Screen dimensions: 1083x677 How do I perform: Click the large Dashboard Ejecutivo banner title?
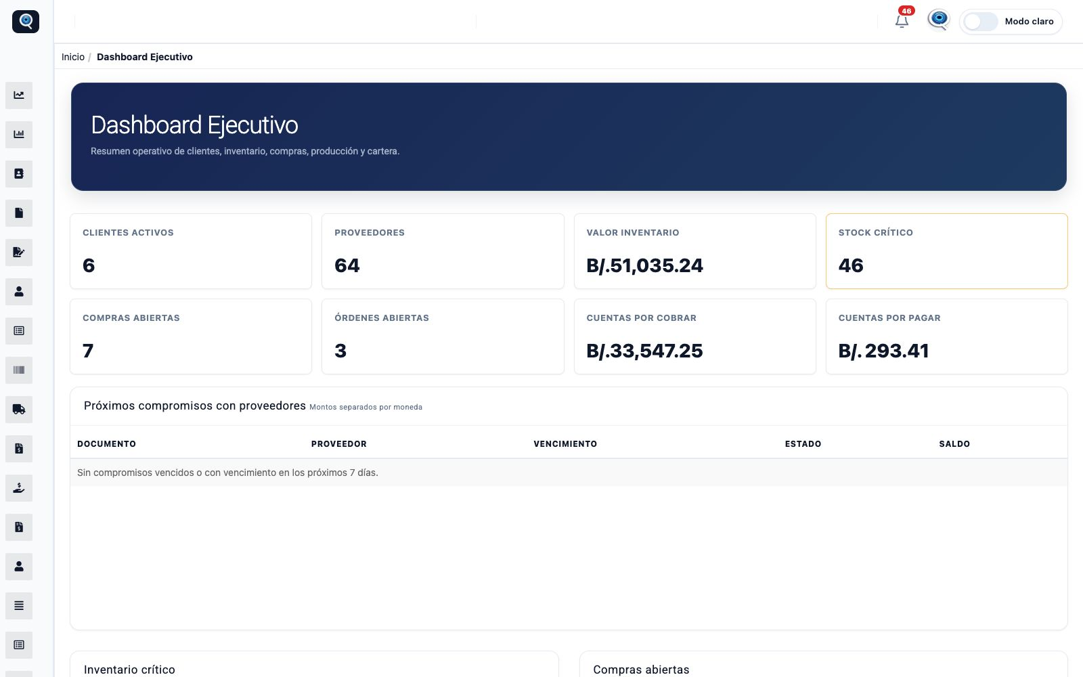[x=194, y=125]
